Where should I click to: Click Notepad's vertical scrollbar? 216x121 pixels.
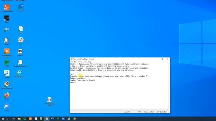[169, 86]
